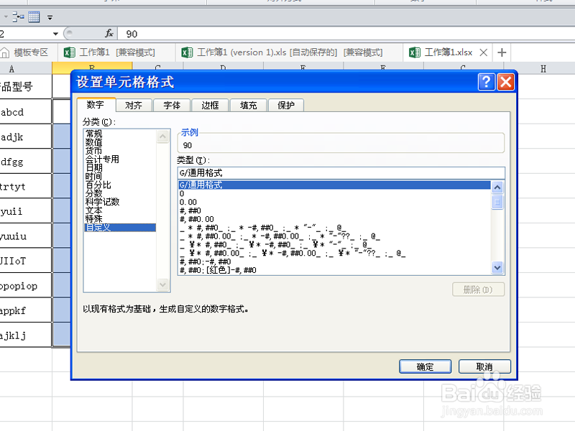This screenshot has height=431, width=575.
Task: Click the table grid toolbar icon
Action: (34, 17)
